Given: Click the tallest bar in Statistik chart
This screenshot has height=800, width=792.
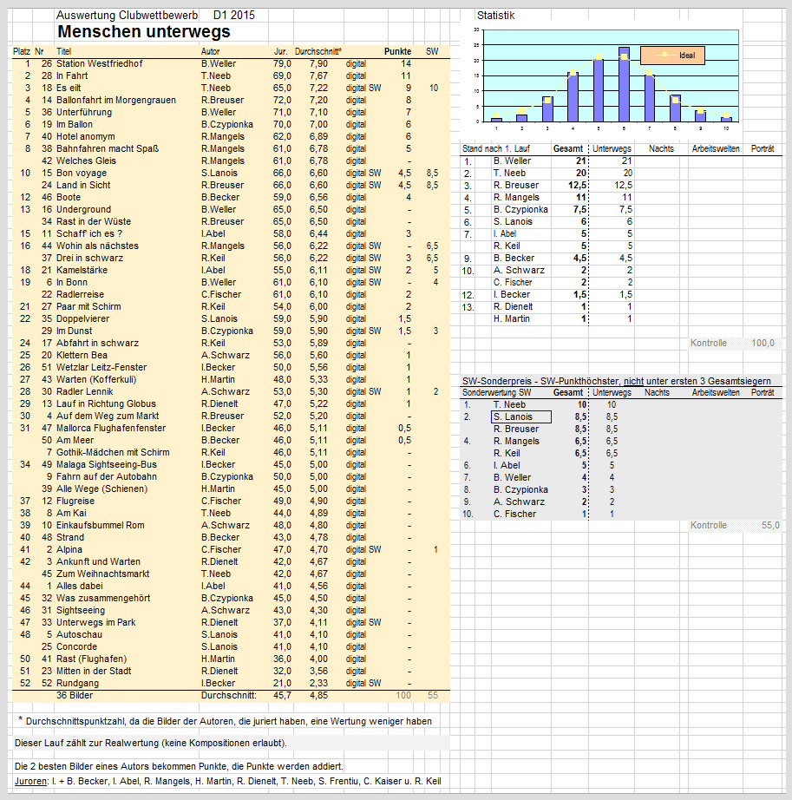Looking at the screenshot, I should pyautogui.click(x=624, y=84).
